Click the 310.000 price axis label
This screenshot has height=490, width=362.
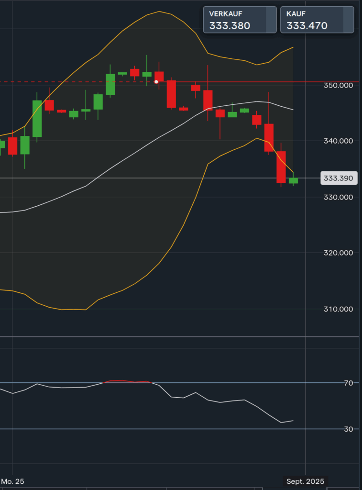(338, 309)
